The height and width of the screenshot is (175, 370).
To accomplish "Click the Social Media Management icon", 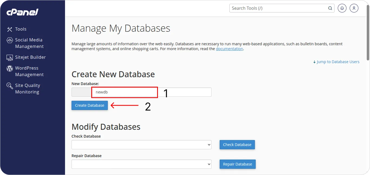I will pos(10,40).
